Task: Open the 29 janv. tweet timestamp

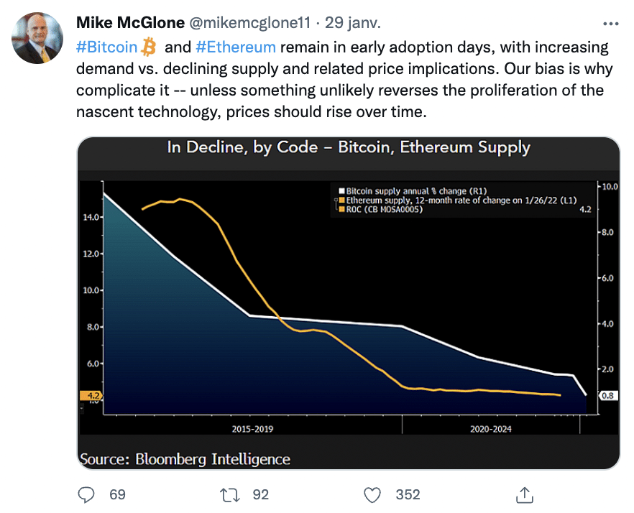Action: (352, 23)
